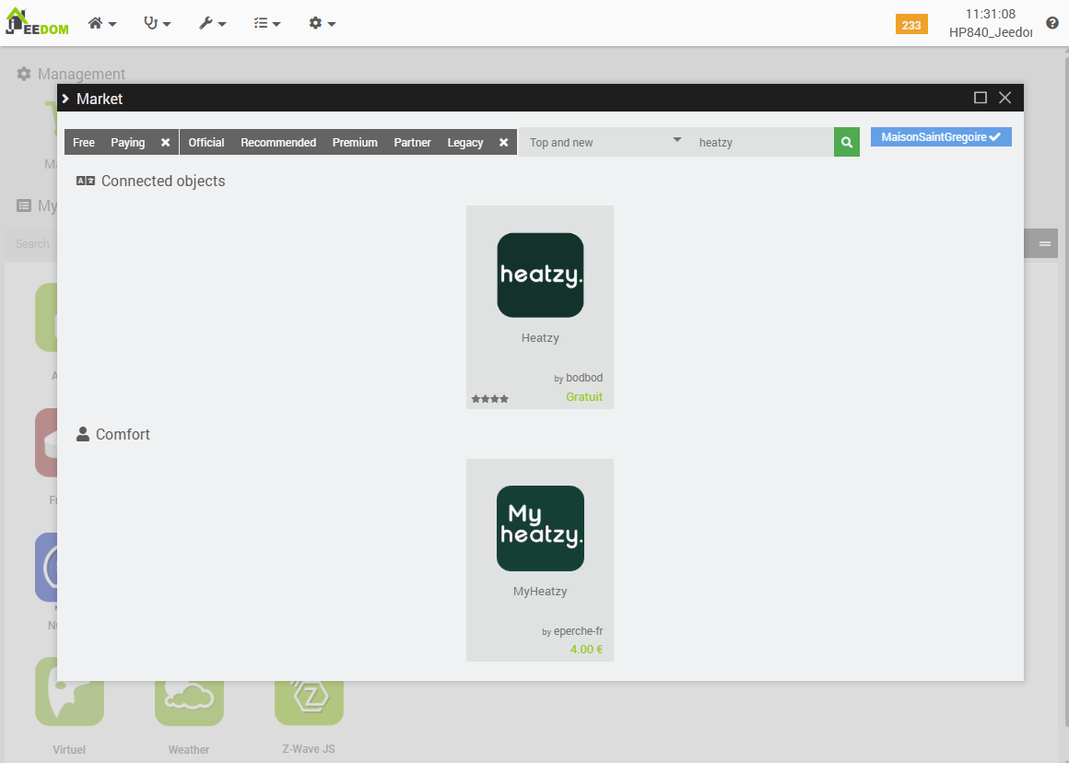Viewport: 1069px width, 763px height.
Task: Toggle the Official filter
Action: [x=206, y=143]
